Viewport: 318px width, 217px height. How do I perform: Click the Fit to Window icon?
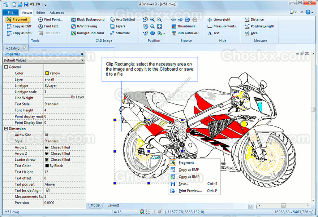(x=159, y=26)
